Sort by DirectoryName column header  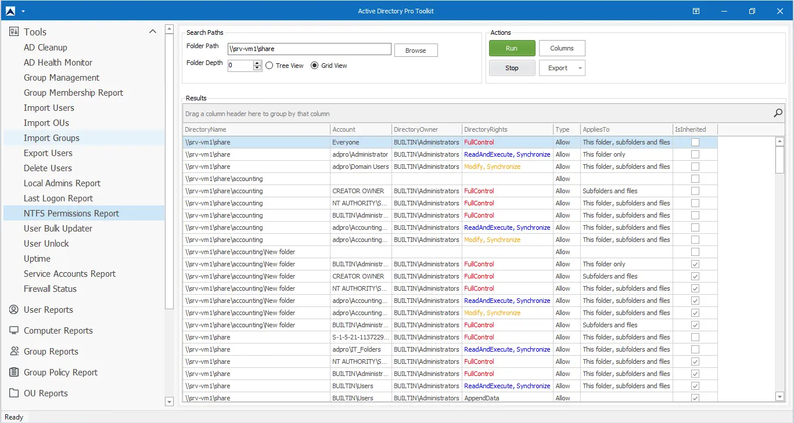256,129
